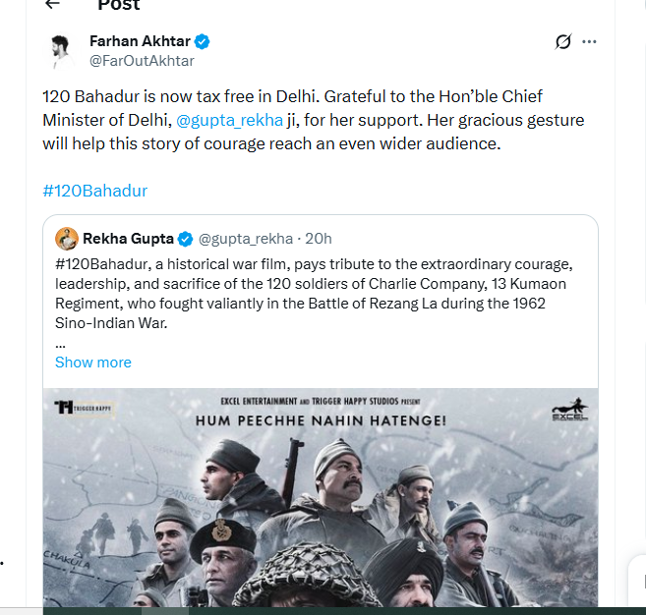Click the Post page heading
The height and width of the screenshot is (615, 646).
pyautogui.click(x=118, y=6)
